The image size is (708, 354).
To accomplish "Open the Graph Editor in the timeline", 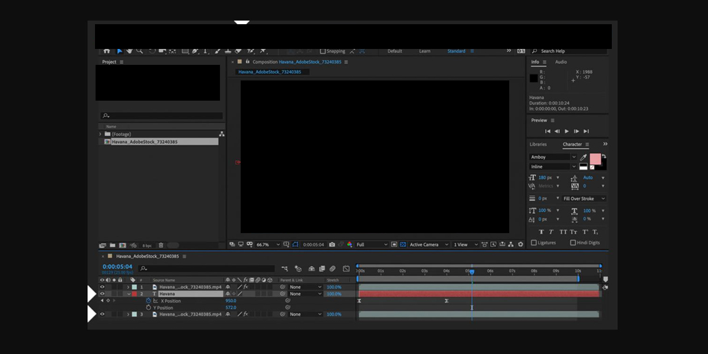I will coord(346,268).
